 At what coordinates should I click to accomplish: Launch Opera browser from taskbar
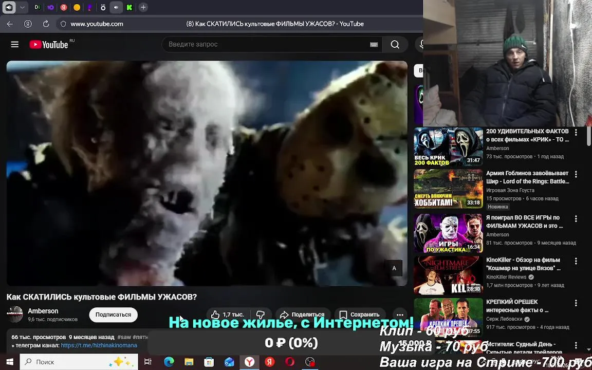click(x=290, y=362)
